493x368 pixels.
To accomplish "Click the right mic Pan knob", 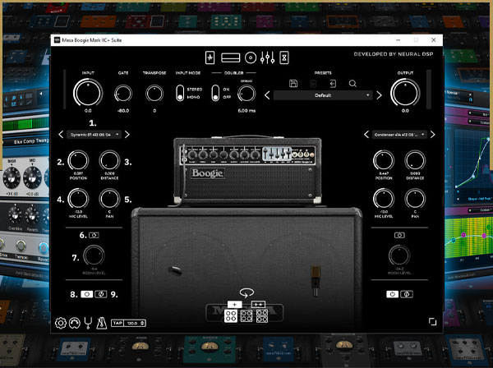I will point(415,199).
